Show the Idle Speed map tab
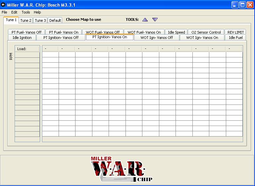Screen dimensions: 255x186 coord(176,32)
